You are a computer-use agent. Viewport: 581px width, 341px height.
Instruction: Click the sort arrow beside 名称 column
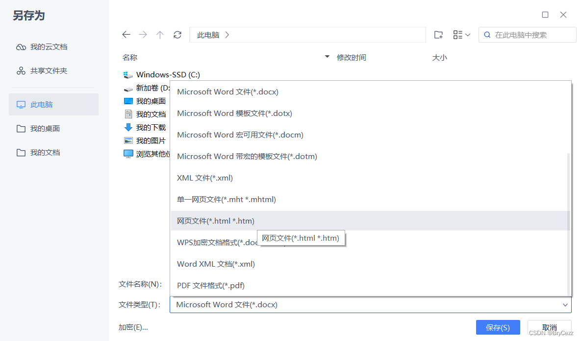(327, 57)
